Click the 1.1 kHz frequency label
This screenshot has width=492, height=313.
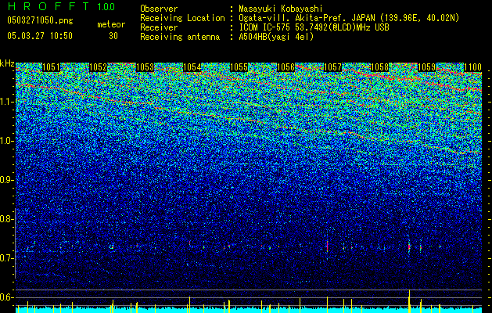coord(6,102)
